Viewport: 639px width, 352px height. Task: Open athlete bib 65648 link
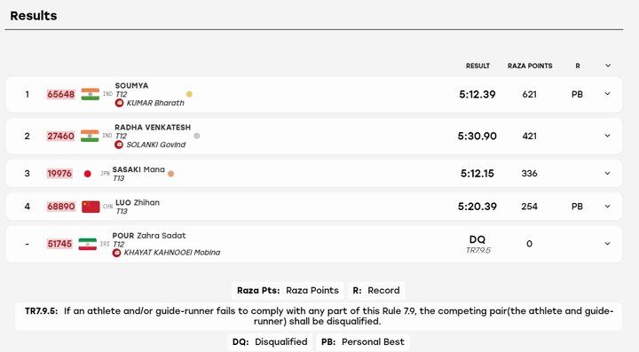(x=60, y=94)
